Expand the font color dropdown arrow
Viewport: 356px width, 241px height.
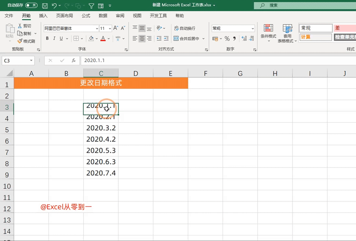(109, 39)
